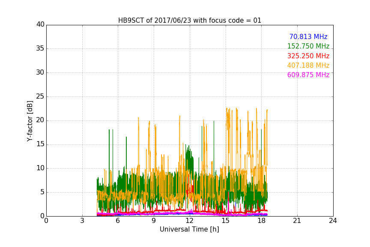Screen dimensions: 370x247
Task: Select the 152.750 MHz legend label
Action: coord(308,46)
